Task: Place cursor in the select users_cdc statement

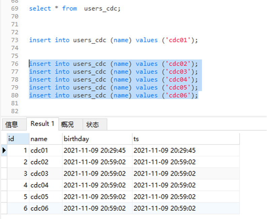Action: [x=75, y=8]
